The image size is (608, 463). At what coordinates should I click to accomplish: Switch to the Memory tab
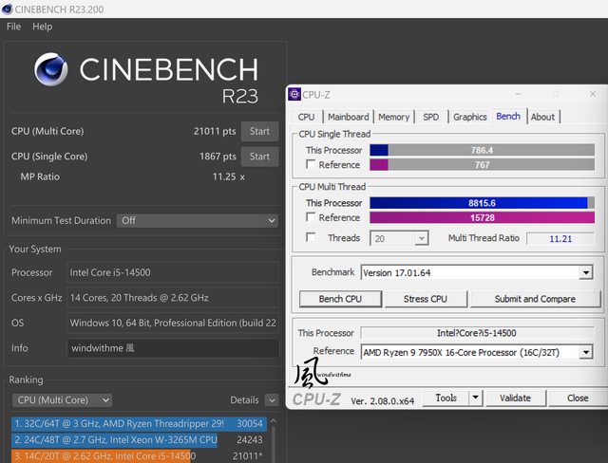393,117
